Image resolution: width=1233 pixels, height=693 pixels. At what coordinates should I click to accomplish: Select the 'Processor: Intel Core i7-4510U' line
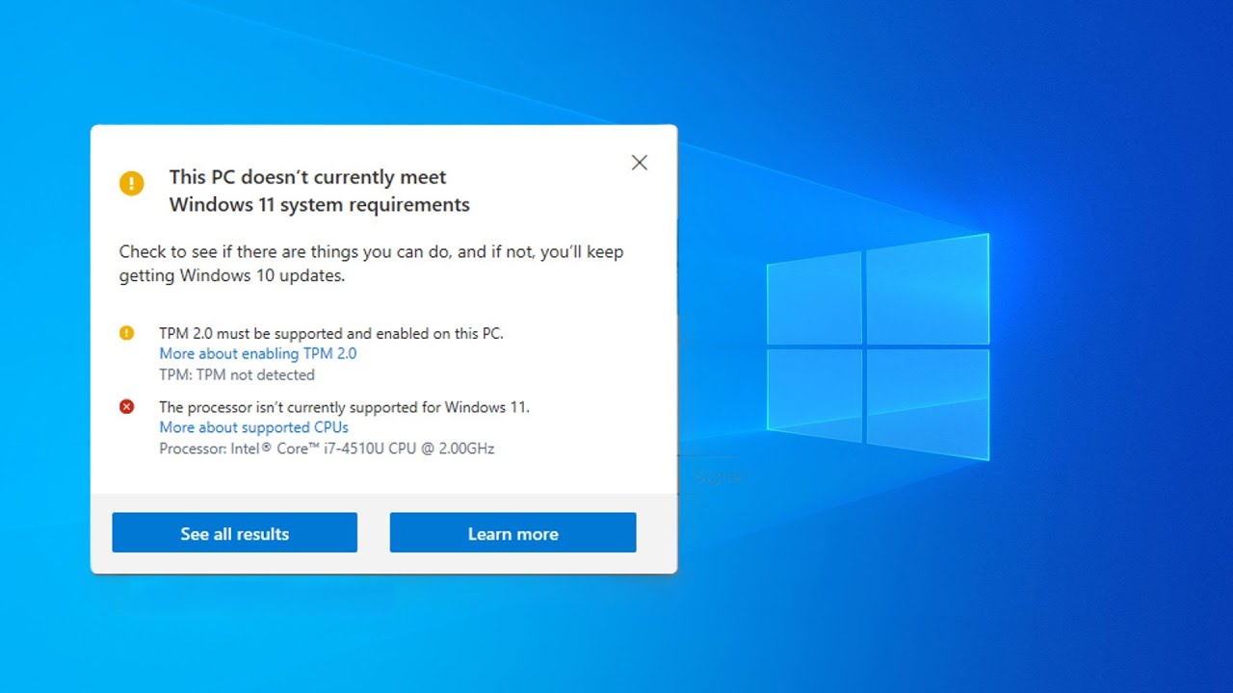pyautogui.click(x=327, y=449)
